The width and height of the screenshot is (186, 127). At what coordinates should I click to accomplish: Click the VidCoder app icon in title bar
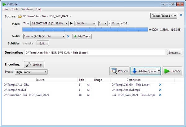[4, 4]
